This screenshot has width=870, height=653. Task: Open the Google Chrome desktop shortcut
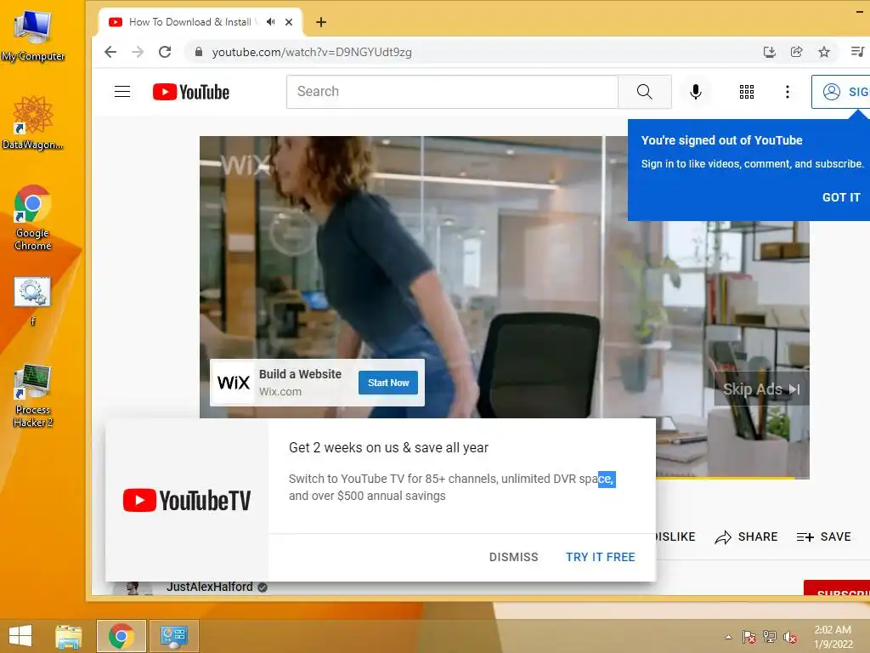(x=33, y=218)
